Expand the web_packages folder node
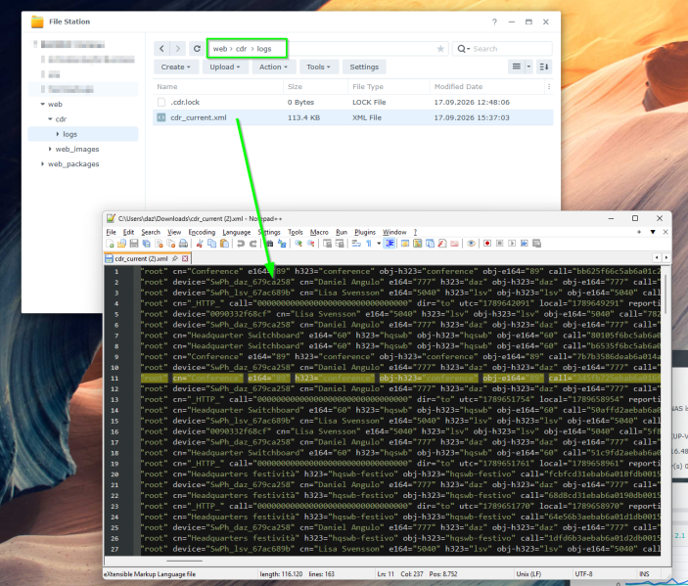The height and width of the screenshot is (586, 688). pyautogui.click(x=42, y=164)
